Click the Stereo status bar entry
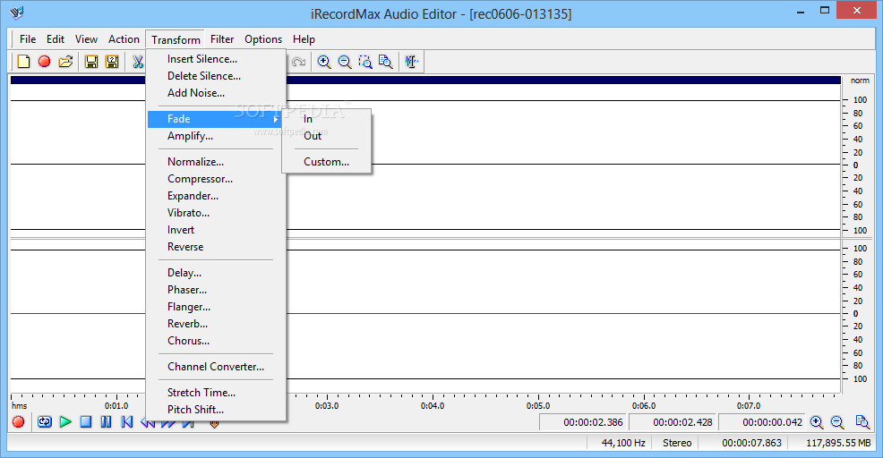Image resolution: width=883 pixels, height=458 pixels. [x=677, y=443]
